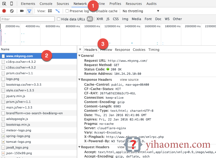Screen dimensions: 216x158
Task: Click the thumbnail icon beside json-150x99.png
Action: click(x=3, y=153)
